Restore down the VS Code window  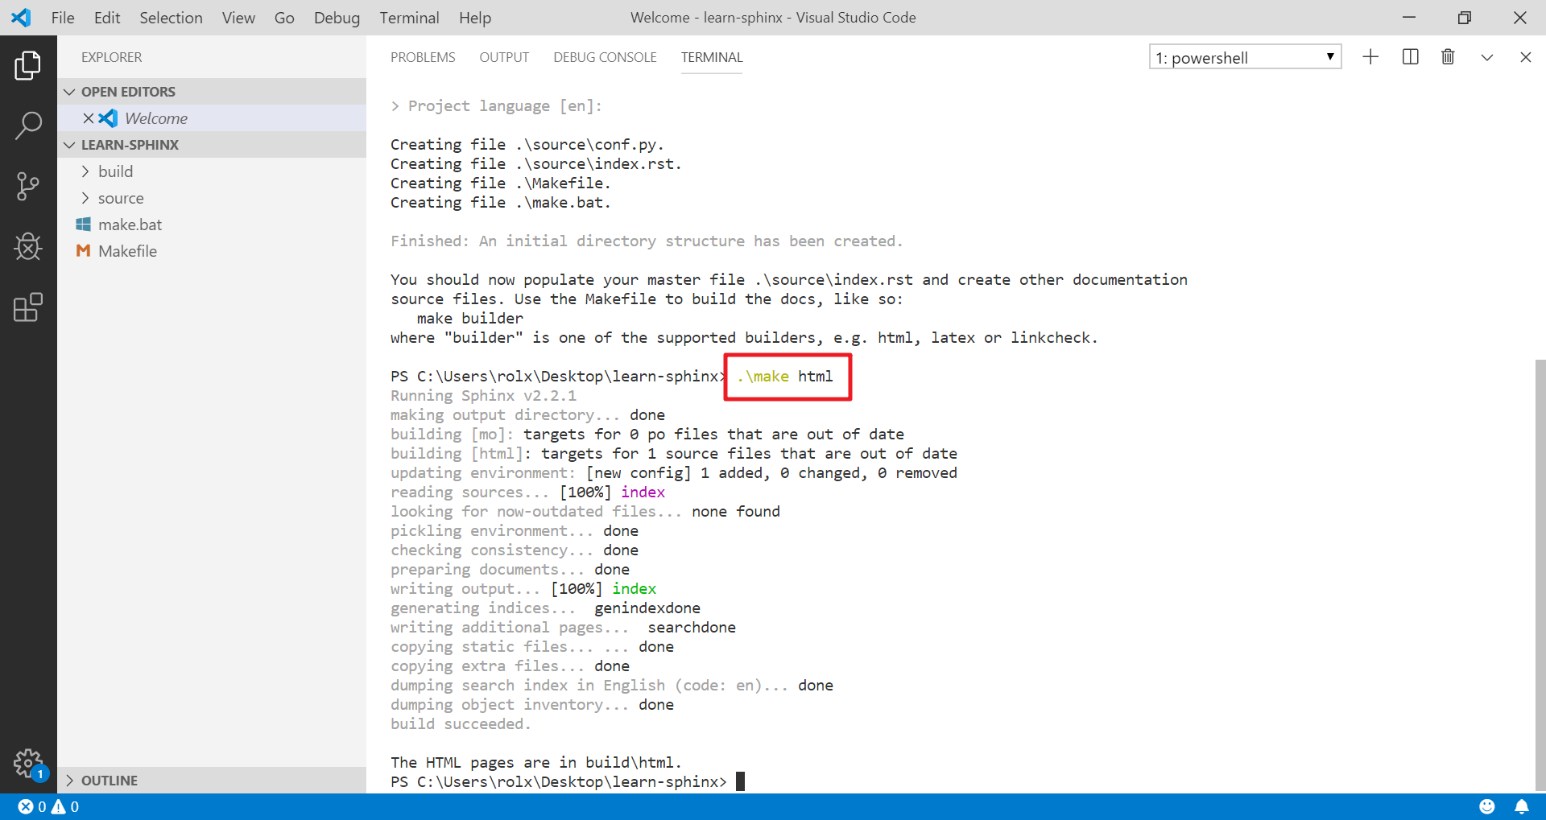point(1465,17)
